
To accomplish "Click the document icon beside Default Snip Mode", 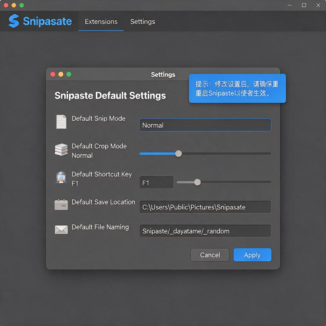I will [x=61, y=122].
